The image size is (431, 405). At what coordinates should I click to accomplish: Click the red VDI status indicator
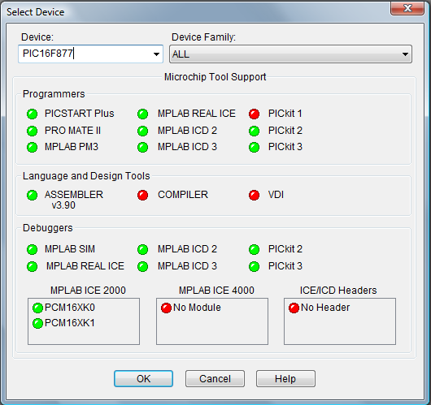(x=254, y=195)
